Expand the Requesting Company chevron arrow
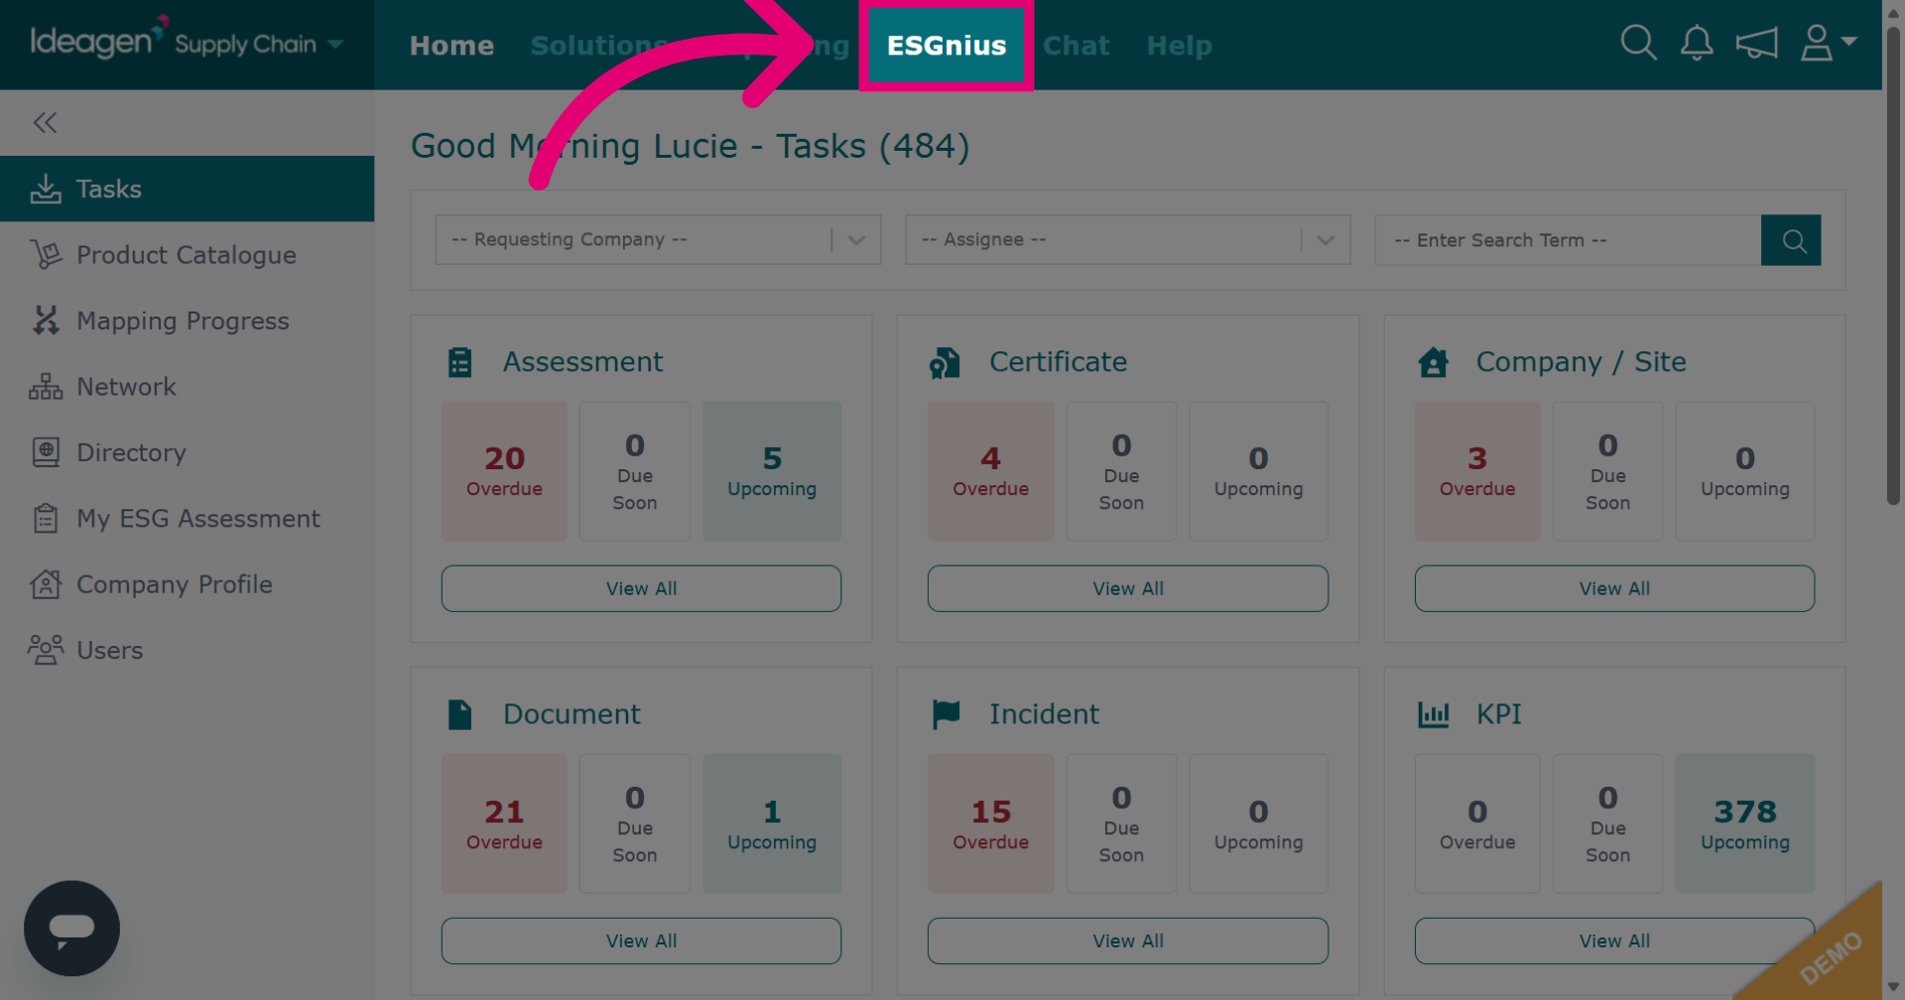Image resolution: width=1905 pixels, height=1000 pixels. (856, 240)
